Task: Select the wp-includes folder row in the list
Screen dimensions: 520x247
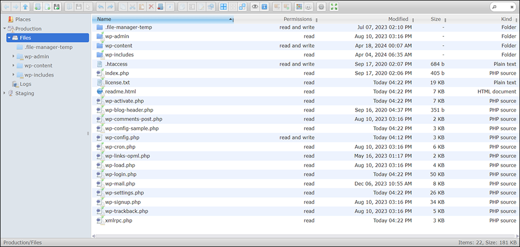Action: tap(306, 54)
